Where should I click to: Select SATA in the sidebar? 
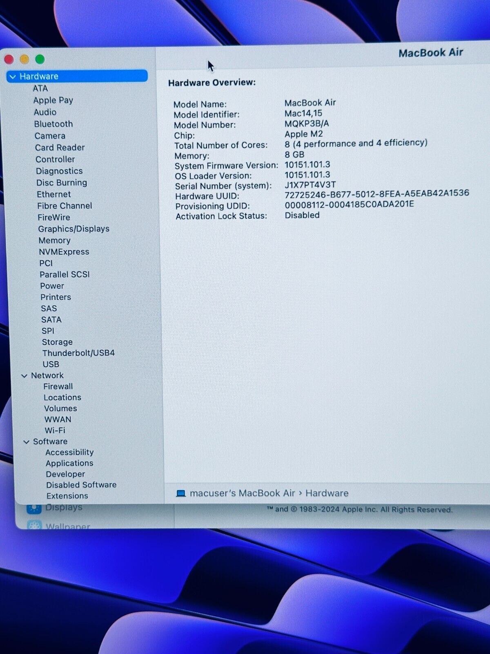pos(51,320)
